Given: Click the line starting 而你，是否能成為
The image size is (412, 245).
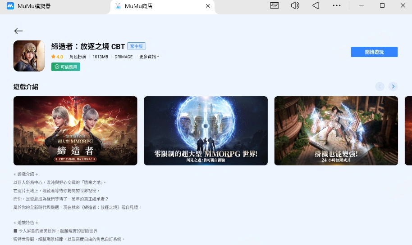Looking at the screenshot, I should [61, 199].
